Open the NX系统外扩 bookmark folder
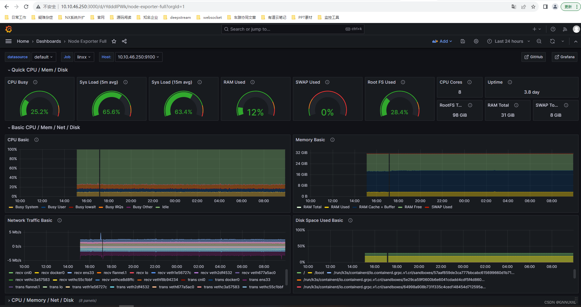This screenshot has width=581, height=307. click(x=72, y=17)
